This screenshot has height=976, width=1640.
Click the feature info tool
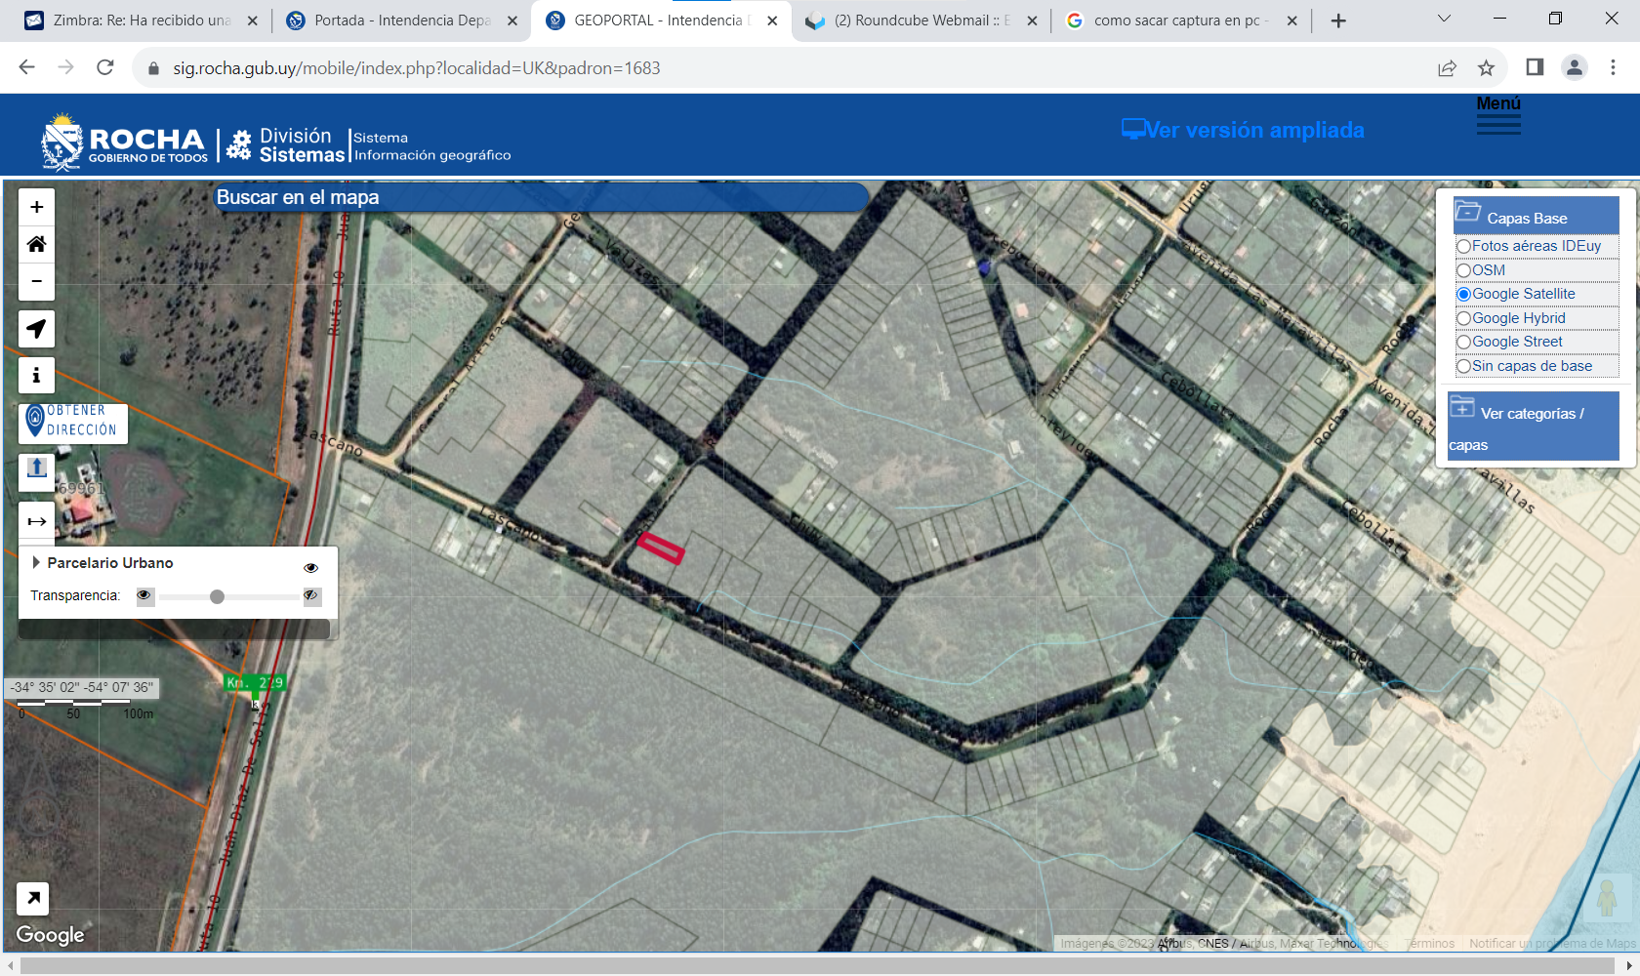[x=36, y=375]
